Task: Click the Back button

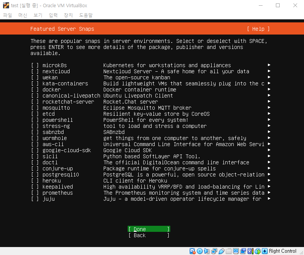Action: (149, 235)
